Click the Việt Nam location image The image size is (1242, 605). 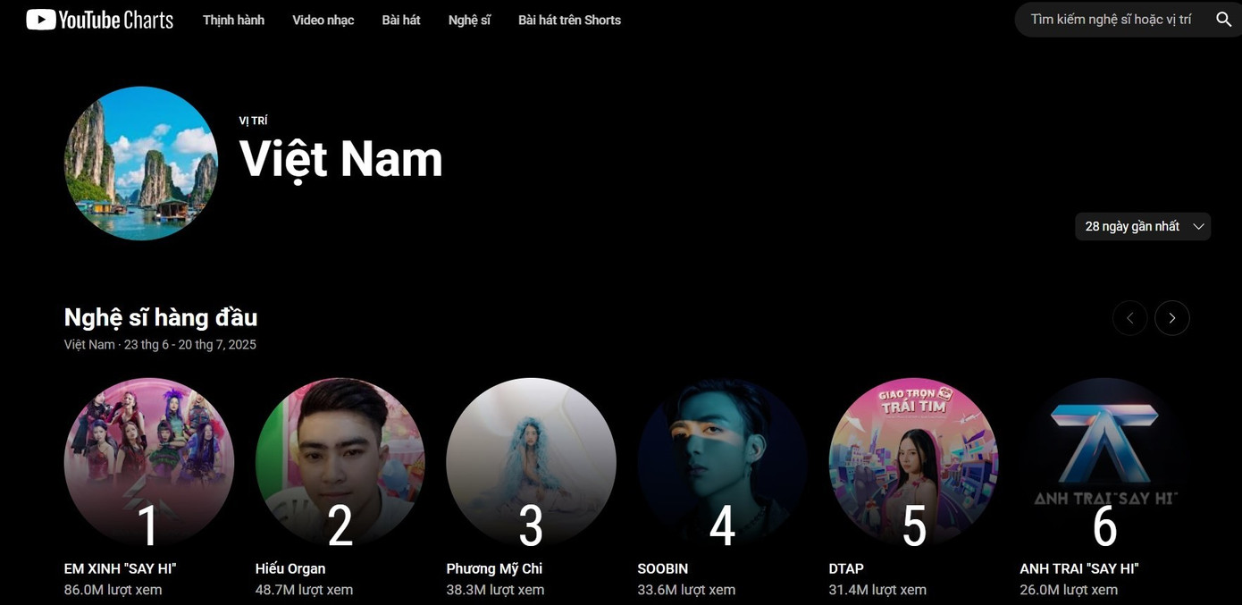(141, 164)
